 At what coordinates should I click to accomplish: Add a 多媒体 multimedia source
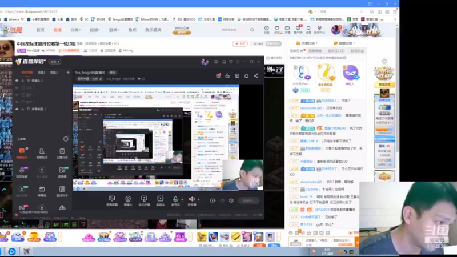(x=161, y=201)
